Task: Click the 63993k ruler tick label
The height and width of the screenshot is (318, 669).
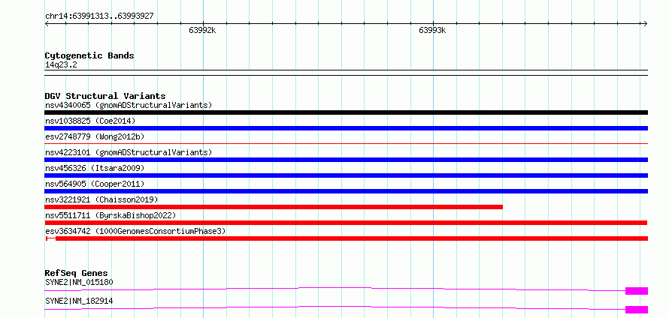Action: (x=432, y=30)
